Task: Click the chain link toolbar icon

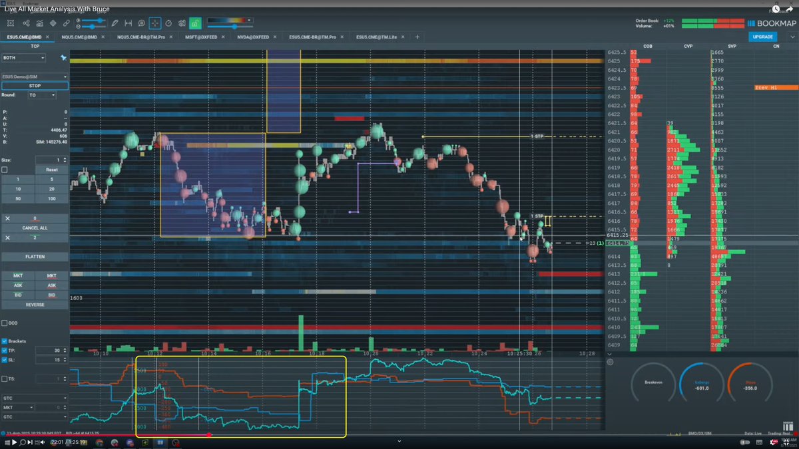Action: pos(67,23)
